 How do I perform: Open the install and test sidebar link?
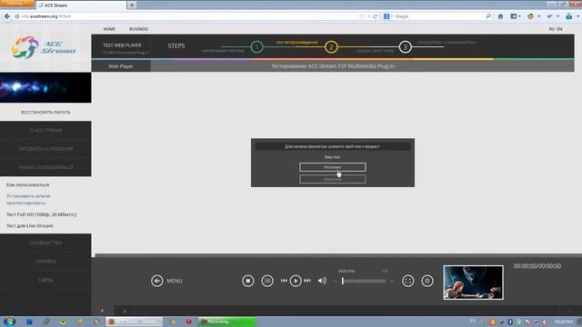(28, 200)
